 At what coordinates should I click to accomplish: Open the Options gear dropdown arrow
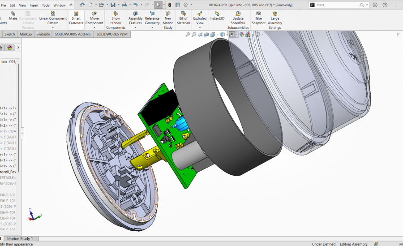coord(191,5)
